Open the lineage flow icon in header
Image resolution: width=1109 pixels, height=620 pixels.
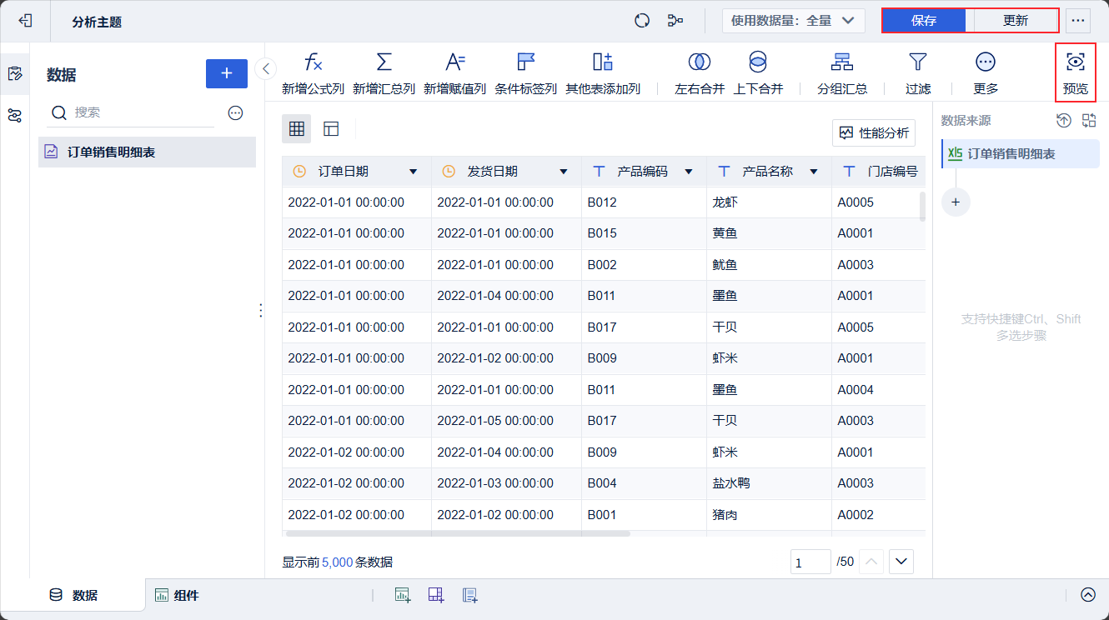click(x=675, y=21)
